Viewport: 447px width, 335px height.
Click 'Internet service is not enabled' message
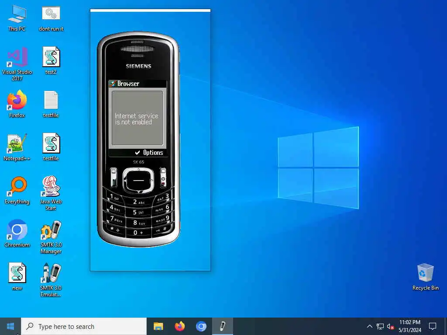tap(136, 119)
